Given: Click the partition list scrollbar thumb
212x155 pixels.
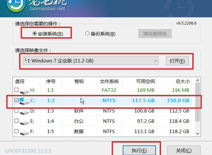Looking at the screenshot, I should tap(197, 102).
